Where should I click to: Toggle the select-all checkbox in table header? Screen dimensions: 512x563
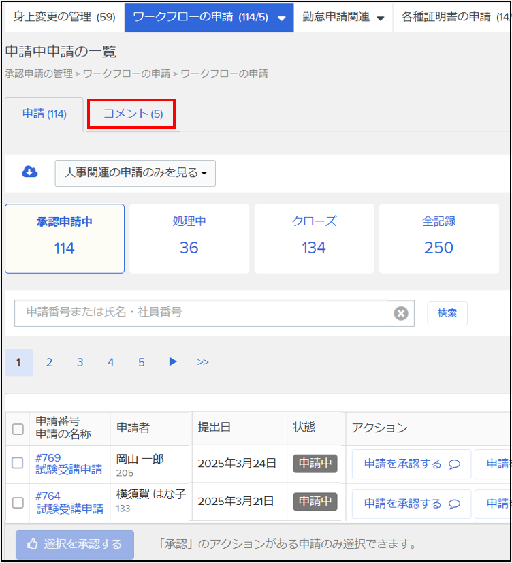18,429
